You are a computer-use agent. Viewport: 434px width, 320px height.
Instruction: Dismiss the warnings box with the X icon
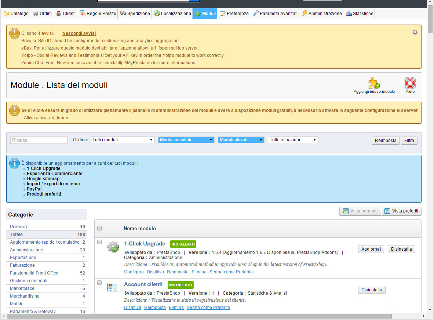click(415, 32)
